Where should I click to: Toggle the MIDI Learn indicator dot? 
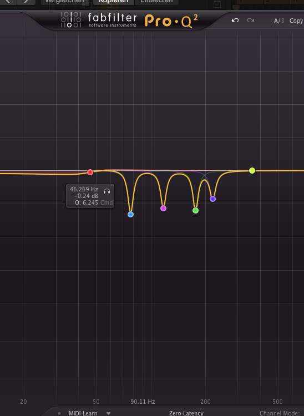pyautogui.click(x=59, y=413)
